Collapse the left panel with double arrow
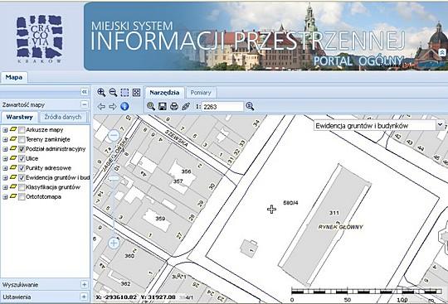 84,92
